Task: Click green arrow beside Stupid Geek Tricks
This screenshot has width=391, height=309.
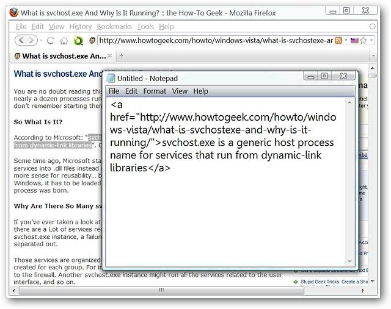Action: pos(296,282)
